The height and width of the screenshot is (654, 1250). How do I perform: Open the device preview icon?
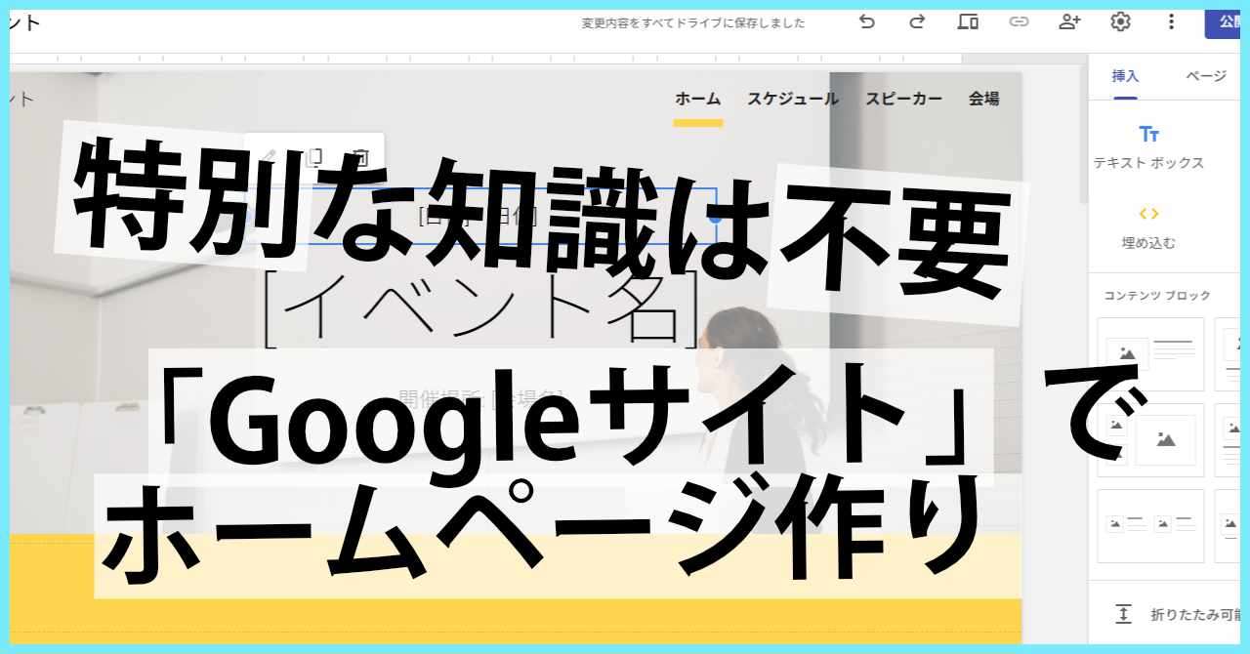tap(968, 21)
